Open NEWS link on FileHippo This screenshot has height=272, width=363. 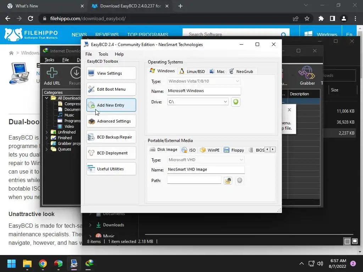[79, 35]
